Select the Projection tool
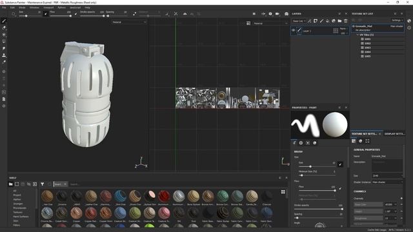This screenshot has width=413, height=232. coord(4,34)
